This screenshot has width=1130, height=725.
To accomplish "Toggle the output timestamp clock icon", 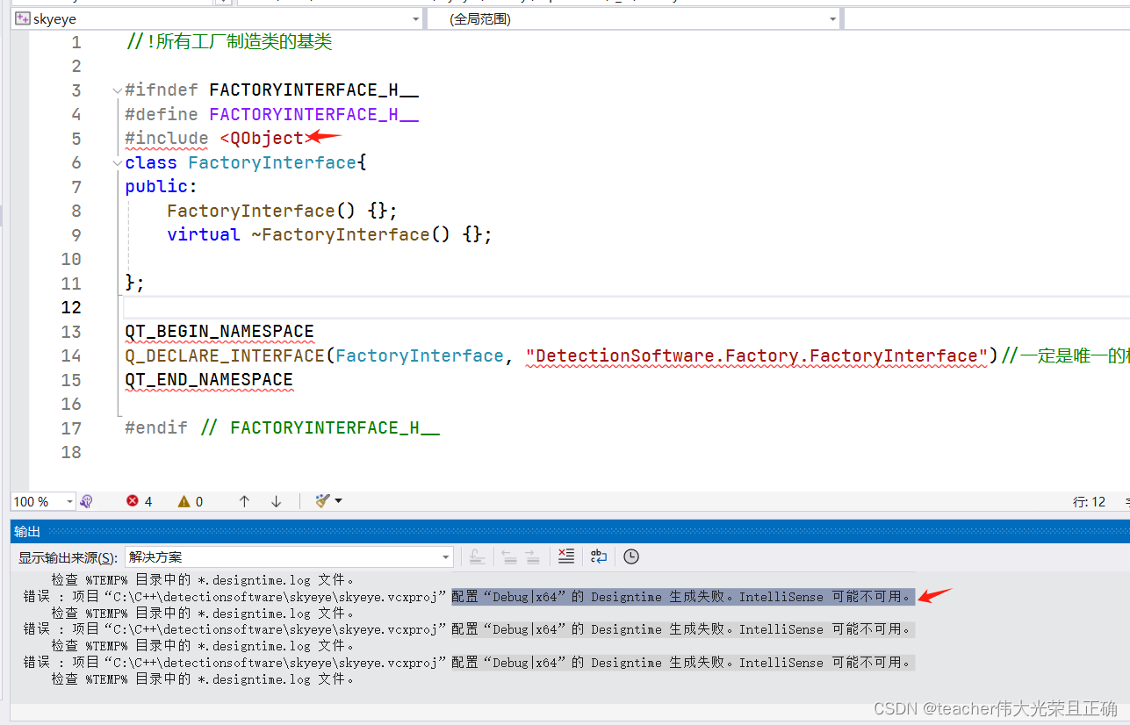I will click(x=631, y=556).
